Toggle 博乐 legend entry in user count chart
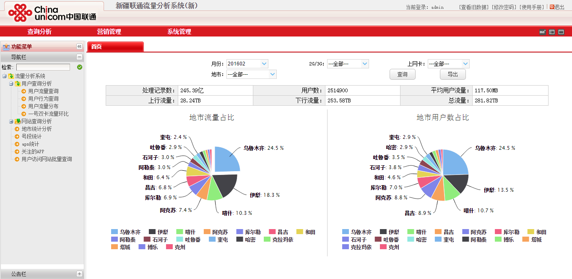572x279 pixels. click(504, 240)
